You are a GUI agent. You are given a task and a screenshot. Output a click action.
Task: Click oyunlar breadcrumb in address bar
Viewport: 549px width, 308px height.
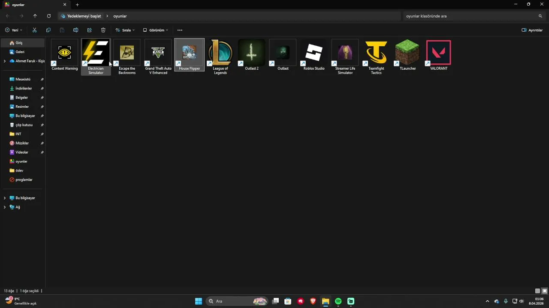(120, 16)
